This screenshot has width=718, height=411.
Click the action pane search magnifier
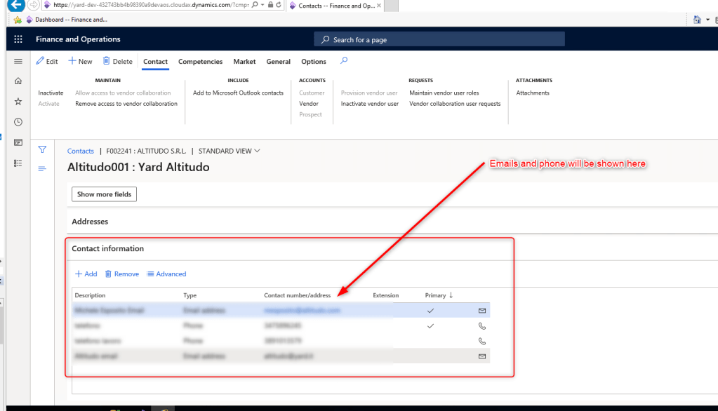pos(344,61)
